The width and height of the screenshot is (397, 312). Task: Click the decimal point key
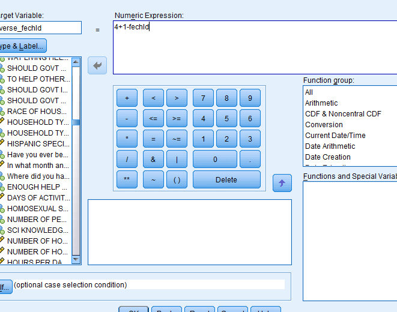point(250,159)
